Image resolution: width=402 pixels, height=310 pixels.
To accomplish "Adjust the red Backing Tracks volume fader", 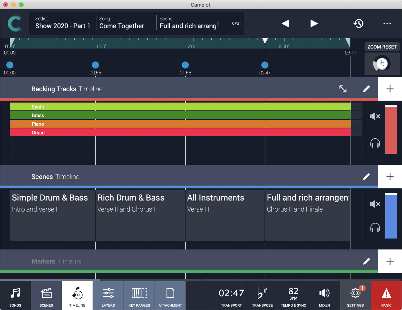I will pyautogui.click(x=391, y=130).
